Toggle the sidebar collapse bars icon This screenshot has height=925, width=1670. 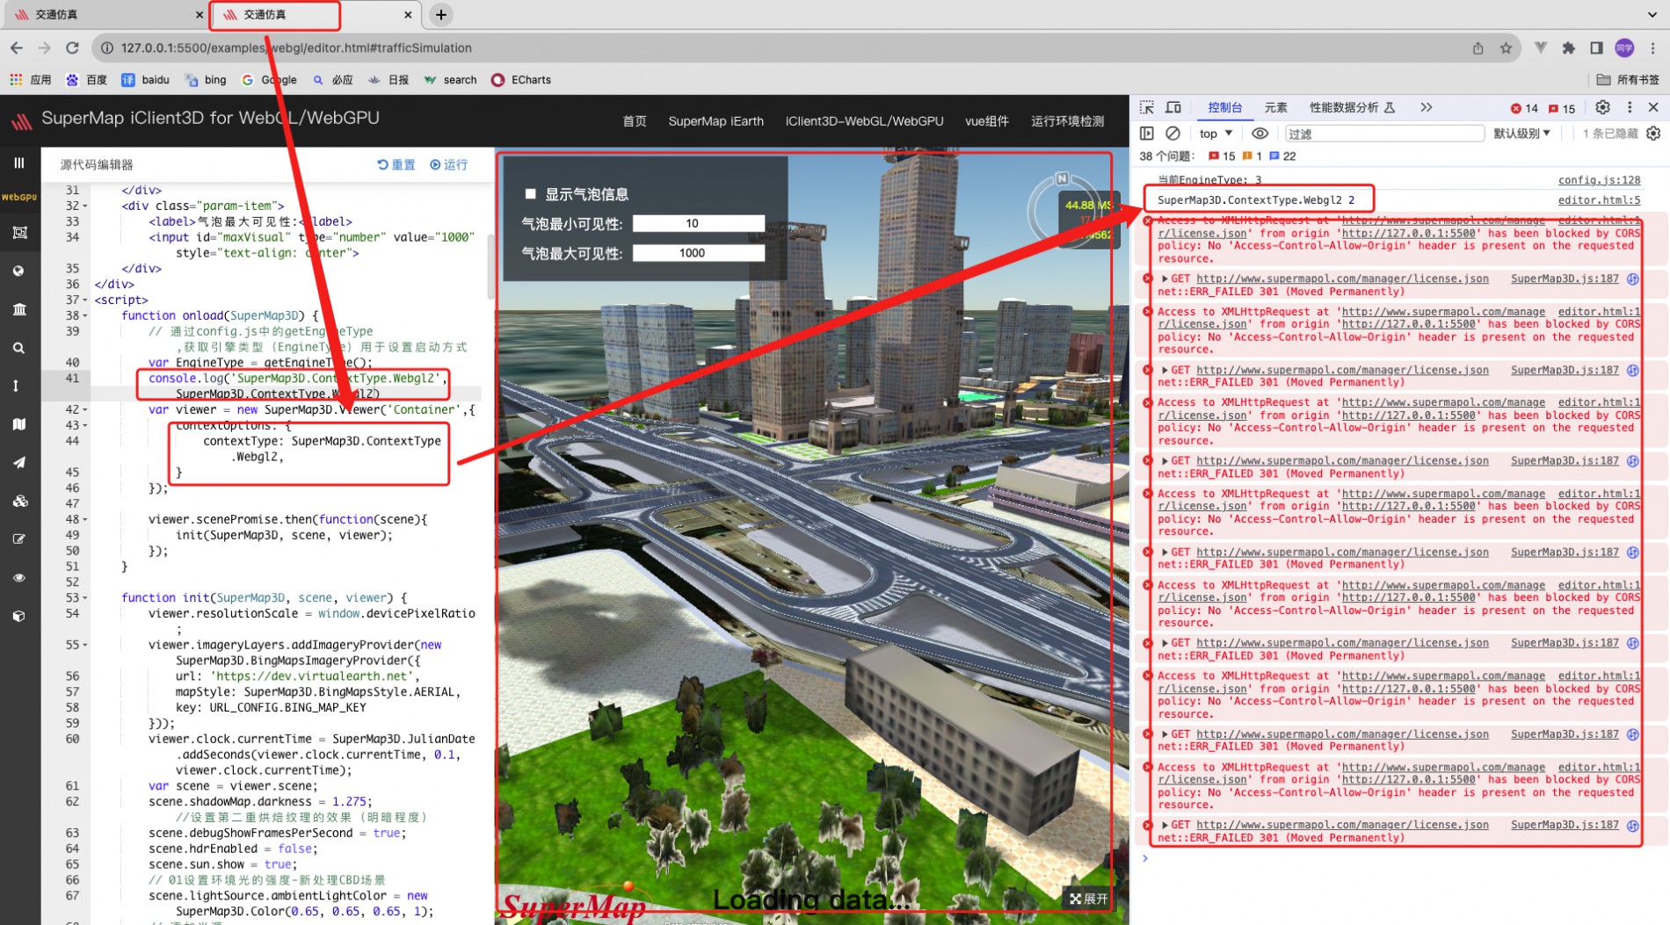[18, 163]
